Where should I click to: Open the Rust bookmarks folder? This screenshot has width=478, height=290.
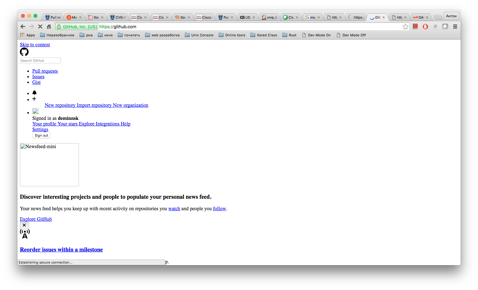[x=289, y=35]
